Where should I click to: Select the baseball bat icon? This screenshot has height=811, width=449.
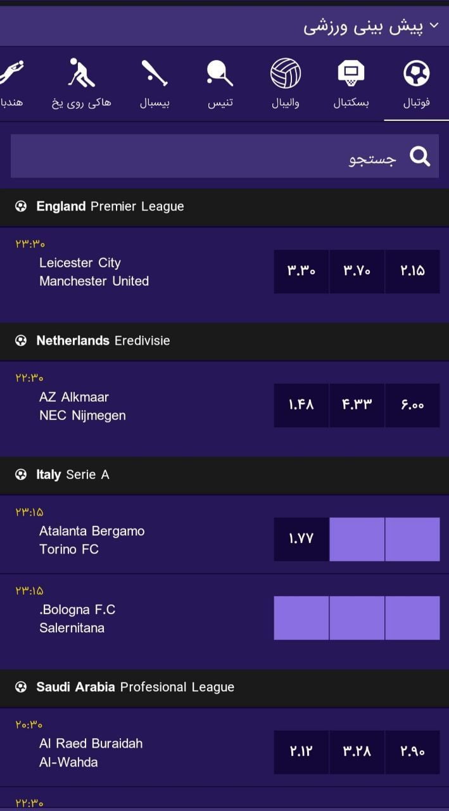click(155, 74)
